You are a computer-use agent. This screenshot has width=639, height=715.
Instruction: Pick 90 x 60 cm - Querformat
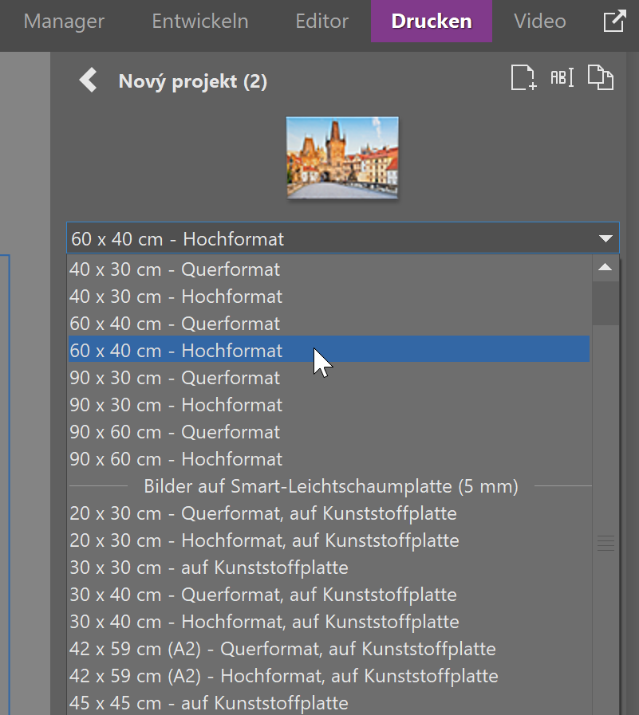175,432
